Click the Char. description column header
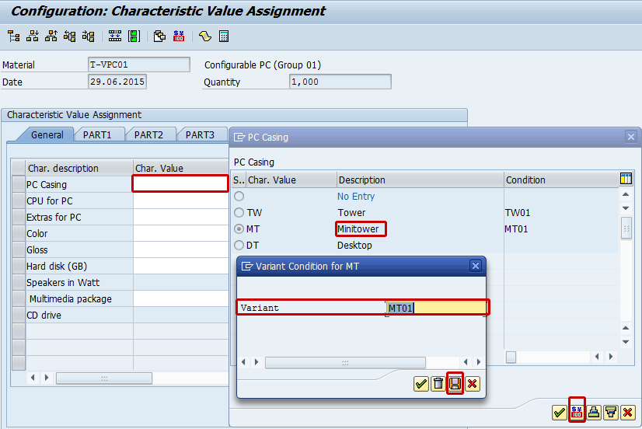This screenshot has width=642, height=429. click(x=79, y=168)
